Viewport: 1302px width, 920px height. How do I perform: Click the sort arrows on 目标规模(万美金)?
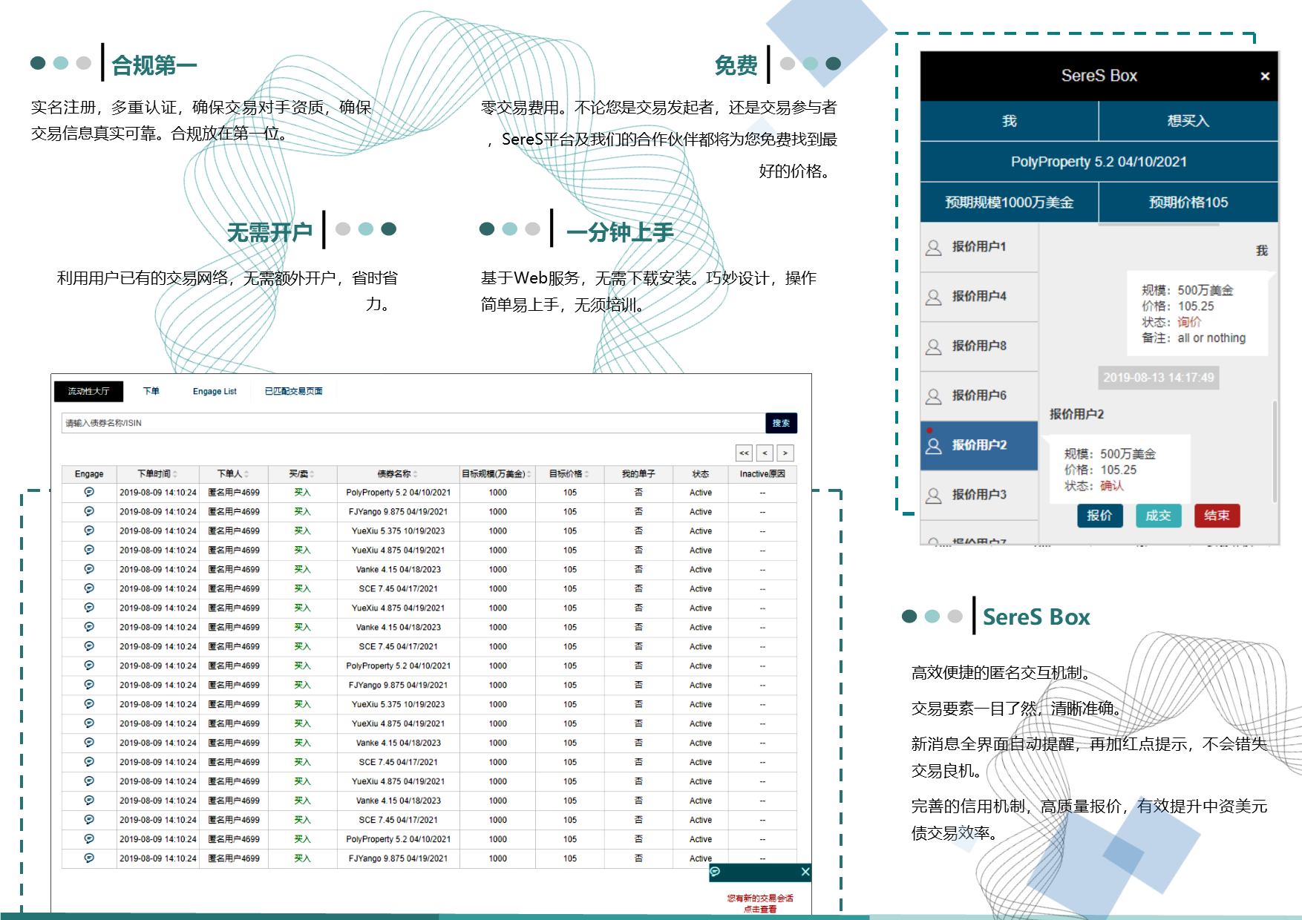529,474
